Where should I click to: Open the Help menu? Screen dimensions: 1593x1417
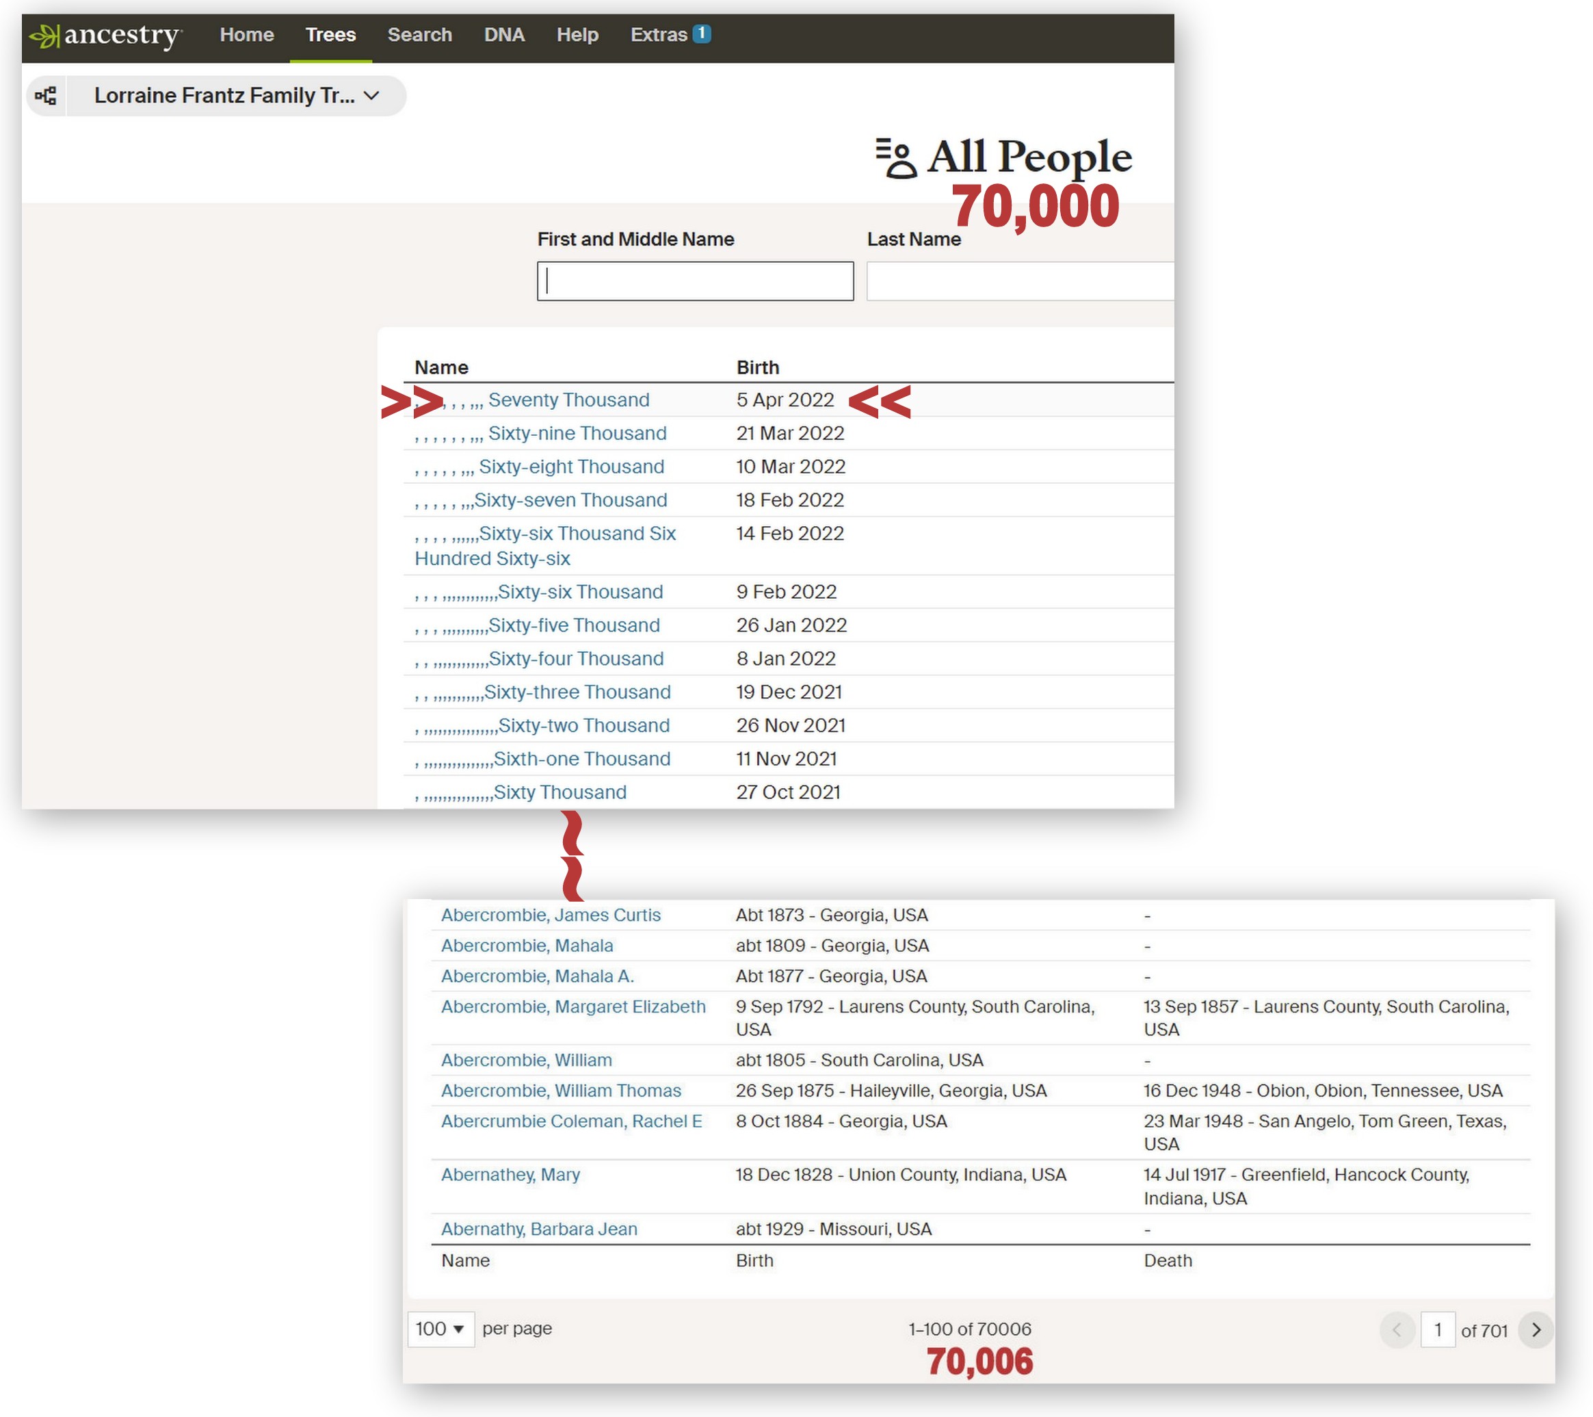pyautogui.click(x=577, y=35)
